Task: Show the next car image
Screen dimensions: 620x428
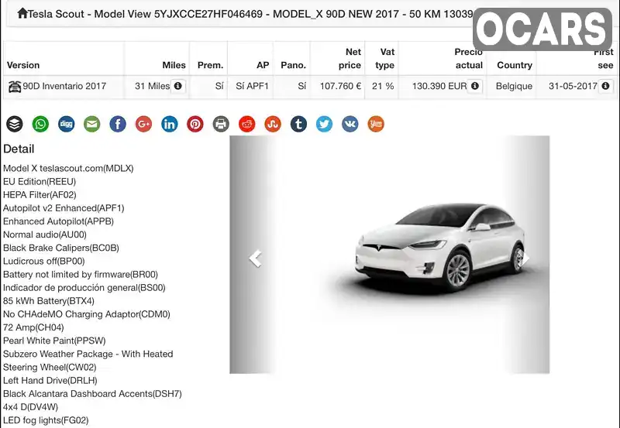Action: [525, 259]
